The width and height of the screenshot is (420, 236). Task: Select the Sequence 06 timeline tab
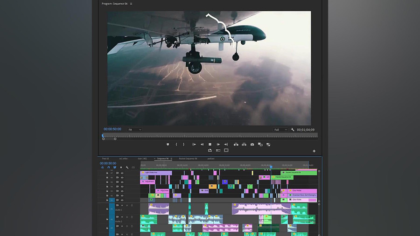(x=163, y=159)
